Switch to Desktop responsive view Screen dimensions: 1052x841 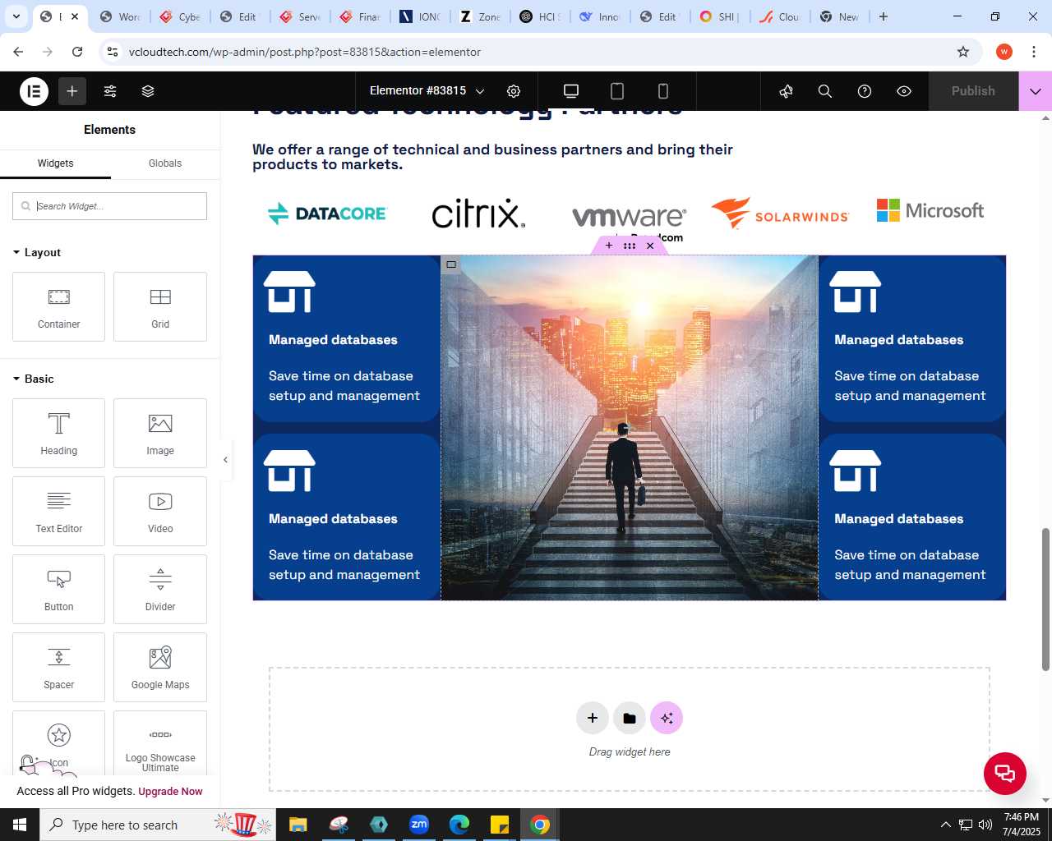click(x=571, y=91)
